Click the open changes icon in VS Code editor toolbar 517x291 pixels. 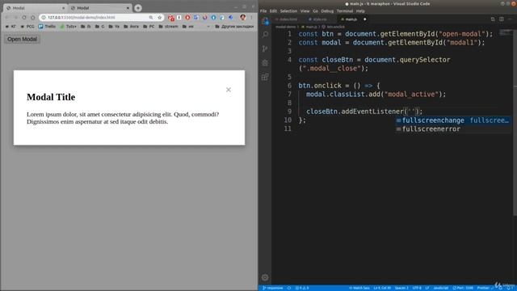[493, 19]
